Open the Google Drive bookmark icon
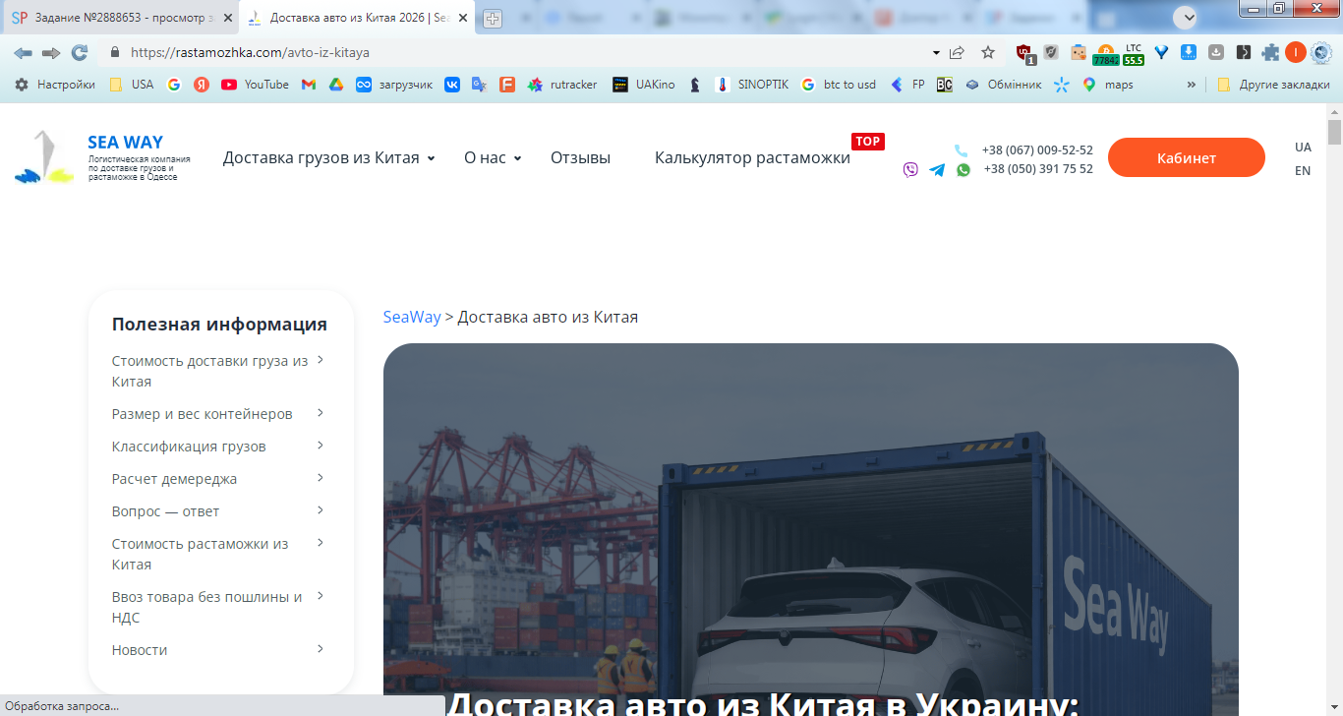 [x=336, y=85]
